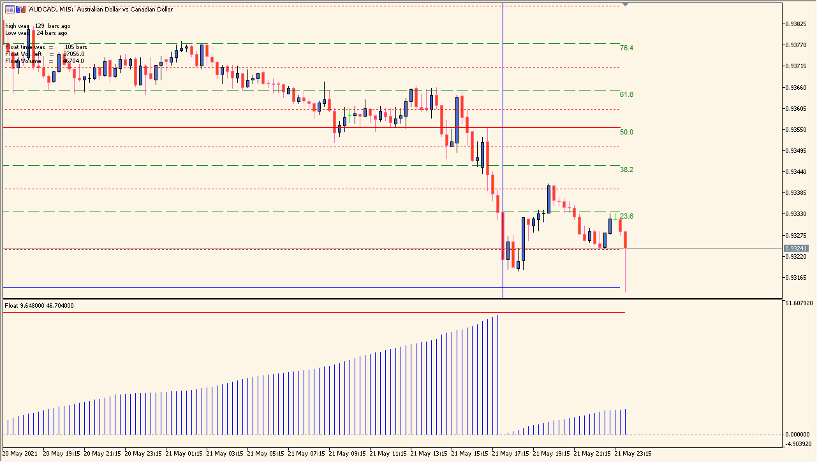
Task: Click the 38.2 Fibonacci level label
Action: point(626,170)
